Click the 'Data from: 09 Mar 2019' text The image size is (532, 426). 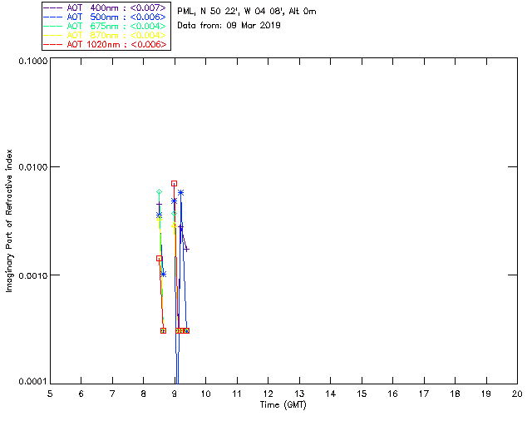tap(229, 25)
